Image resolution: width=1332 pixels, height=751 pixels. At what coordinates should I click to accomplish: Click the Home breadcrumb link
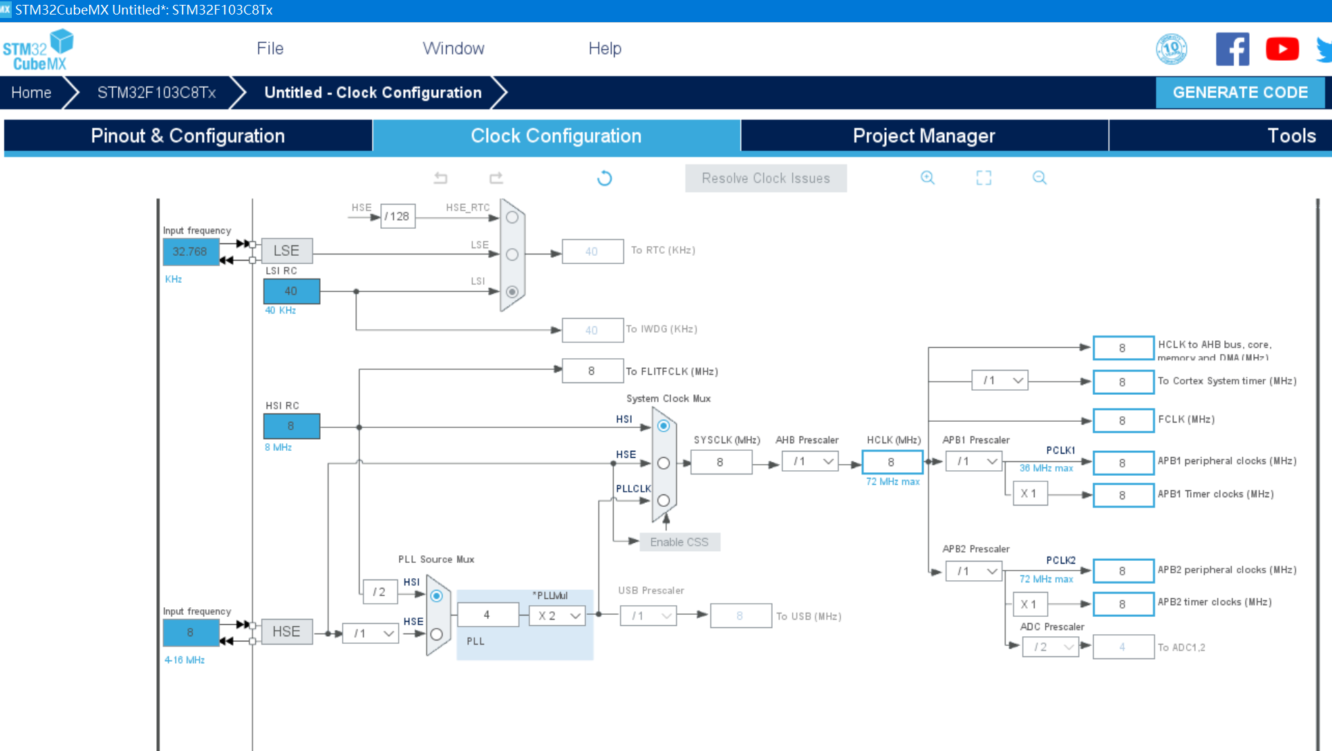coord(31,93)
